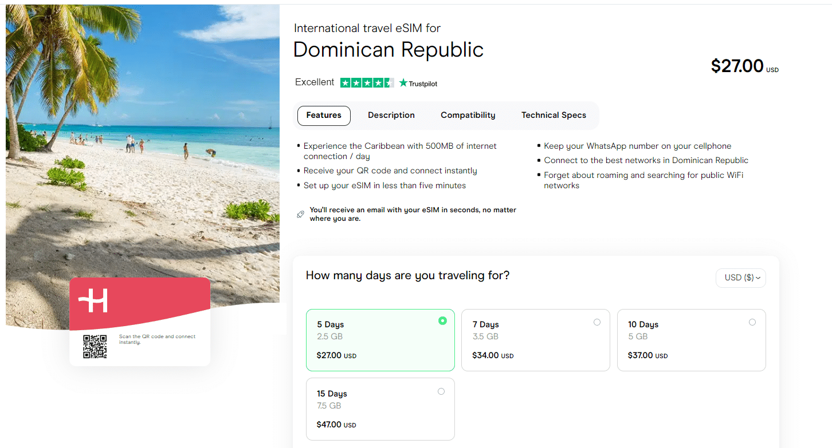Switch to the Description tab
Image resolution: width=832 pixels, height=448 pixels.
[x=391, y=115]
